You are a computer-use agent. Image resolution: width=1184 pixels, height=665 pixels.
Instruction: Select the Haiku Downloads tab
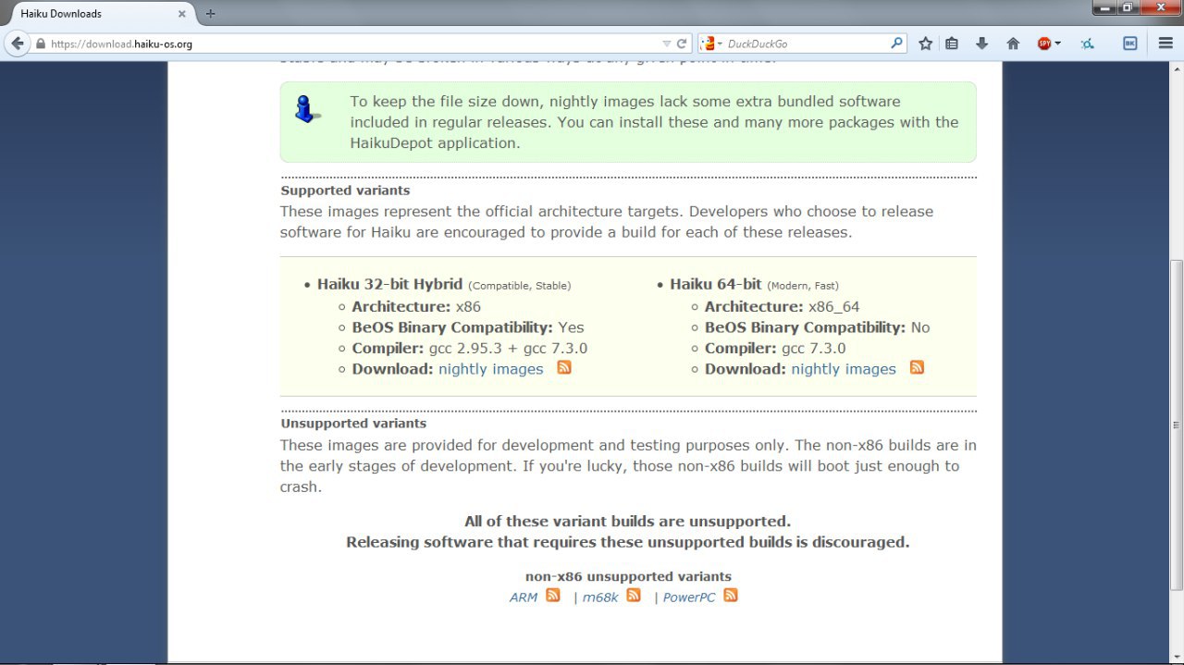click(x=98, y=14)
